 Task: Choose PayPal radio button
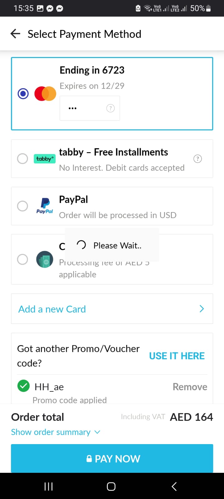[22, 206]
